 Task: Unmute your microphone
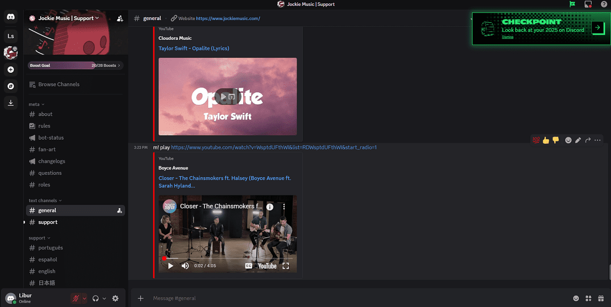[76, 298]
